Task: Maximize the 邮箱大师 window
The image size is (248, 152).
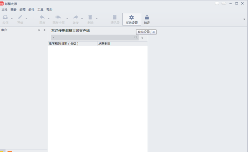Action: (236, 3)
